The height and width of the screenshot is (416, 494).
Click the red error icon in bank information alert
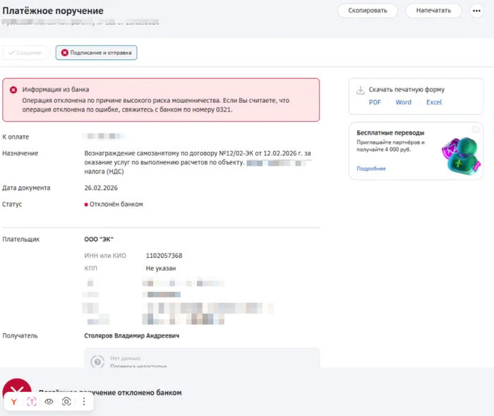pyautogui.click(x=13, y=90)
